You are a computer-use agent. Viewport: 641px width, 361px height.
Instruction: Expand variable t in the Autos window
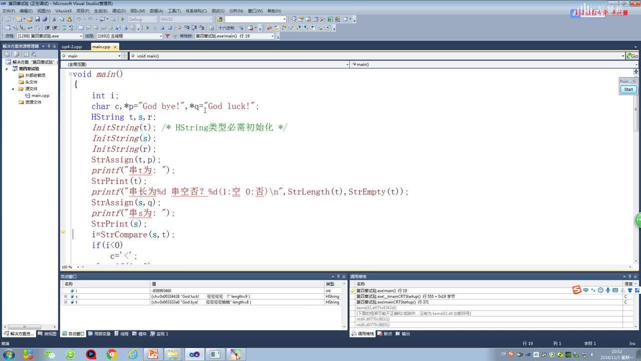tap(66, 302)
